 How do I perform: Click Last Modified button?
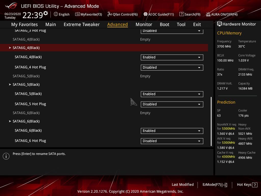pyautogui.click(x=182, y=185)
